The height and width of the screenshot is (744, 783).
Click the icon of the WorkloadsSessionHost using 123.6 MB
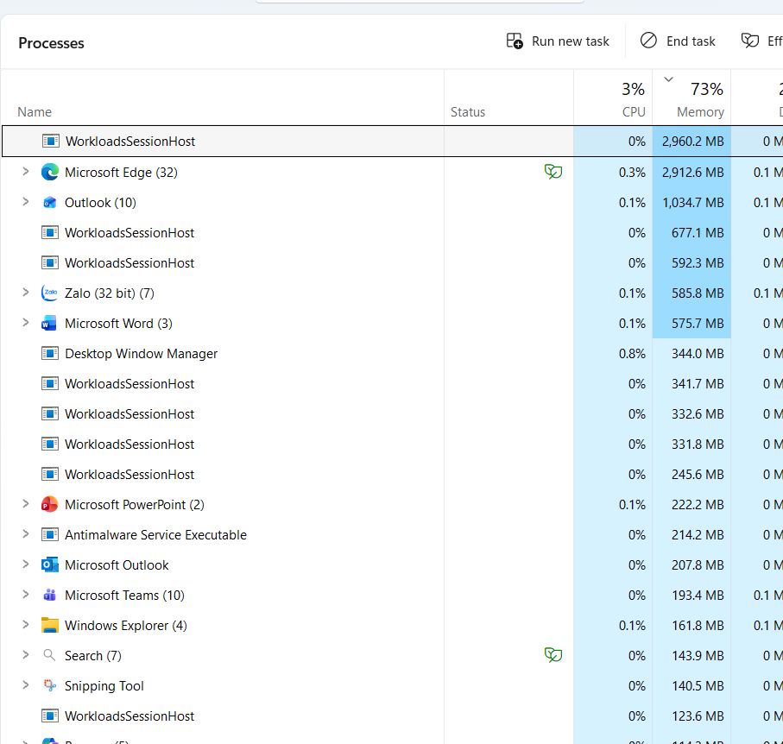click(50, 716)
